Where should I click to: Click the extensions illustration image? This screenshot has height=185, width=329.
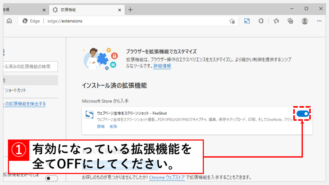[101, 59]
